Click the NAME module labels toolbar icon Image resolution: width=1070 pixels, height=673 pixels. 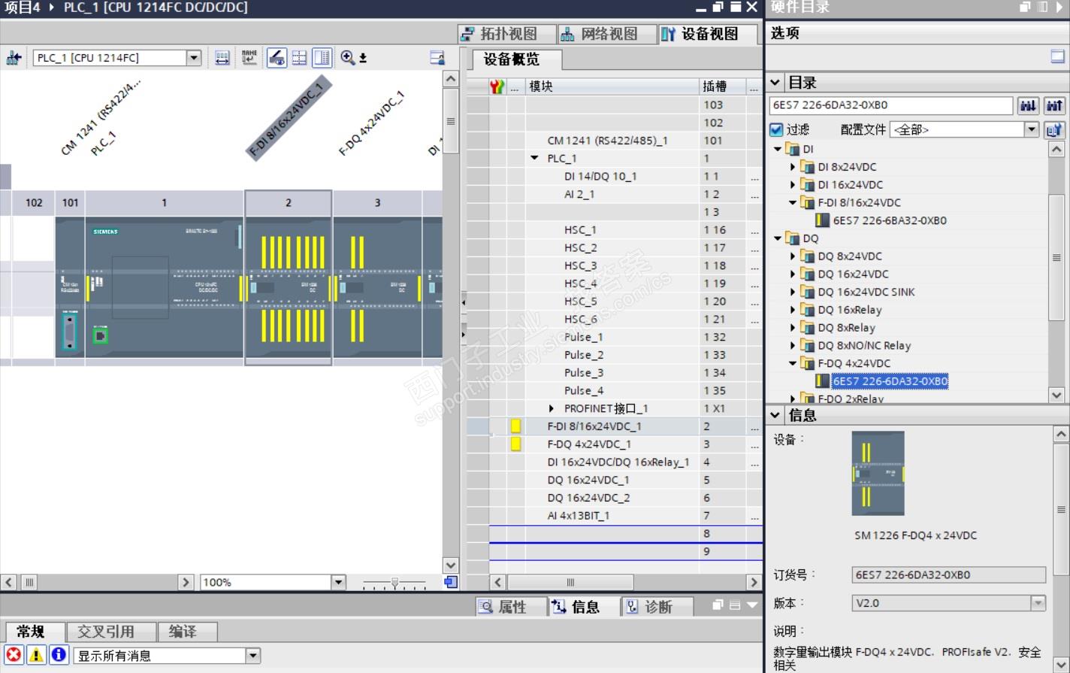tap(249, 58)
